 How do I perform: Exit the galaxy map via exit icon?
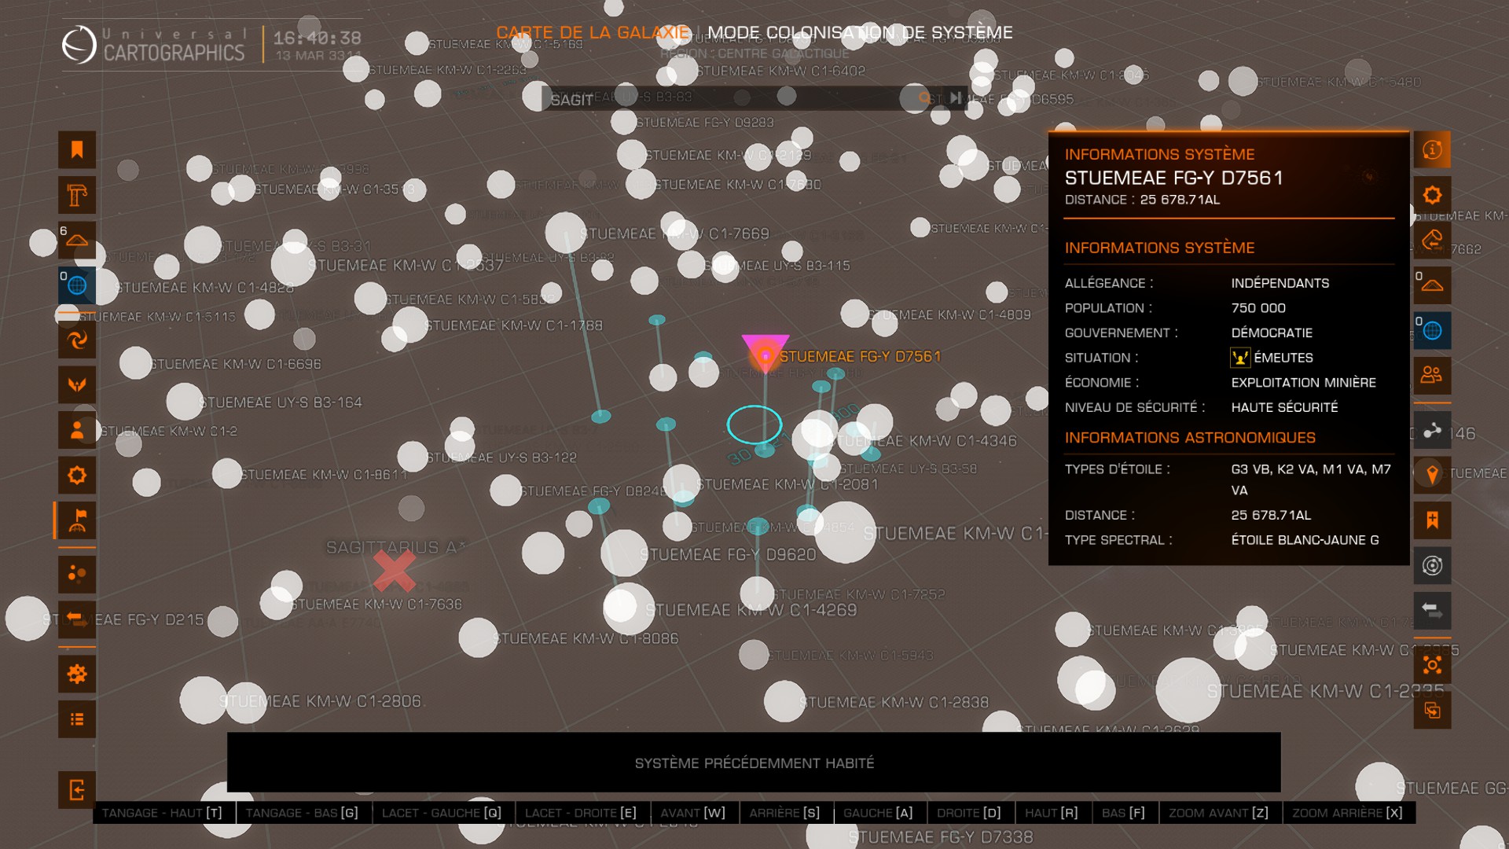tap(77, 790)
